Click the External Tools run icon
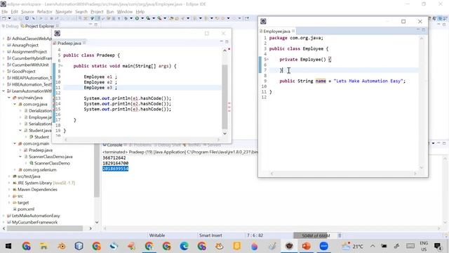The height and width of the screenshot is (253, 449). tap(159, 18)
